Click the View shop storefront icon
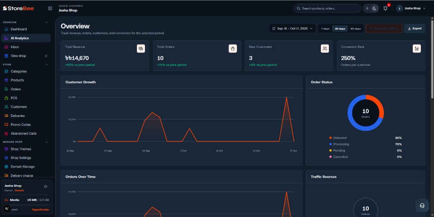The width and height of the screenshot is (434, 217). [x=6, y=56]
